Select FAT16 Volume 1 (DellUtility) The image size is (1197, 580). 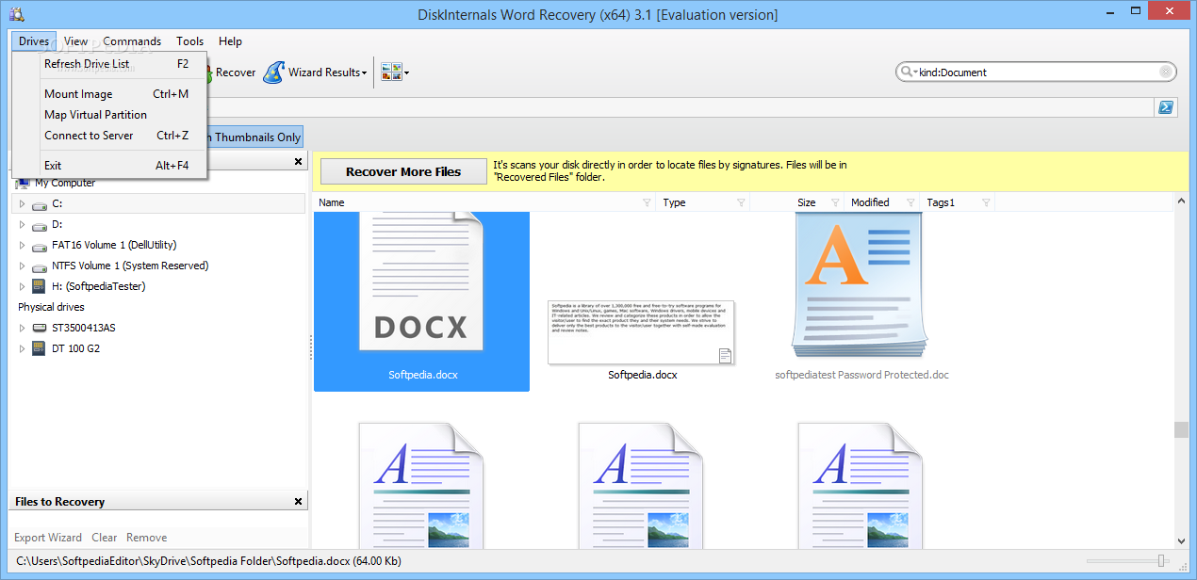tap(114, 245)
